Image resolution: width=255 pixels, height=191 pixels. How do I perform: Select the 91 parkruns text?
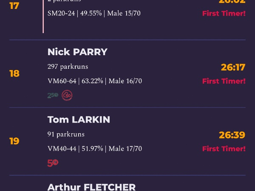(x=66, y=135)
